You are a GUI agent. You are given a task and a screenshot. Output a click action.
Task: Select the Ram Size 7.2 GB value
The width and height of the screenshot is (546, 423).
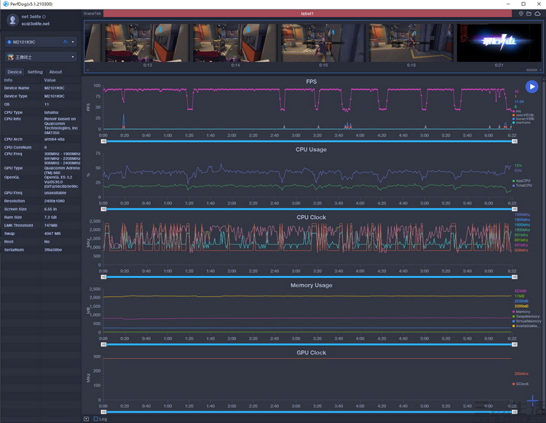(50, 217)
